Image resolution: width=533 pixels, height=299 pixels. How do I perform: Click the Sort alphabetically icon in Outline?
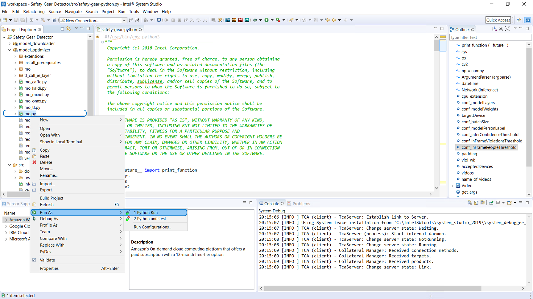494,29
